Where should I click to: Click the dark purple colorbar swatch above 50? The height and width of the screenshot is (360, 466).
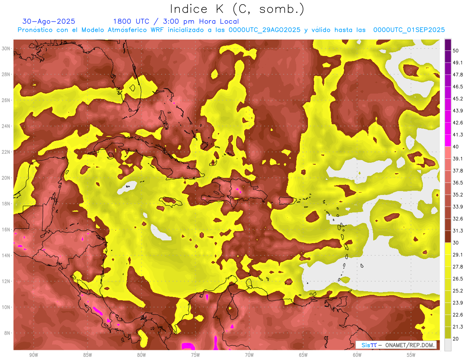point(448,45)
